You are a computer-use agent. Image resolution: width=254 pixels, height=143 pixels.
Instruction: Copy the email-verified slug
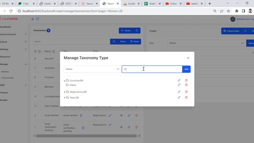(81, 116)
